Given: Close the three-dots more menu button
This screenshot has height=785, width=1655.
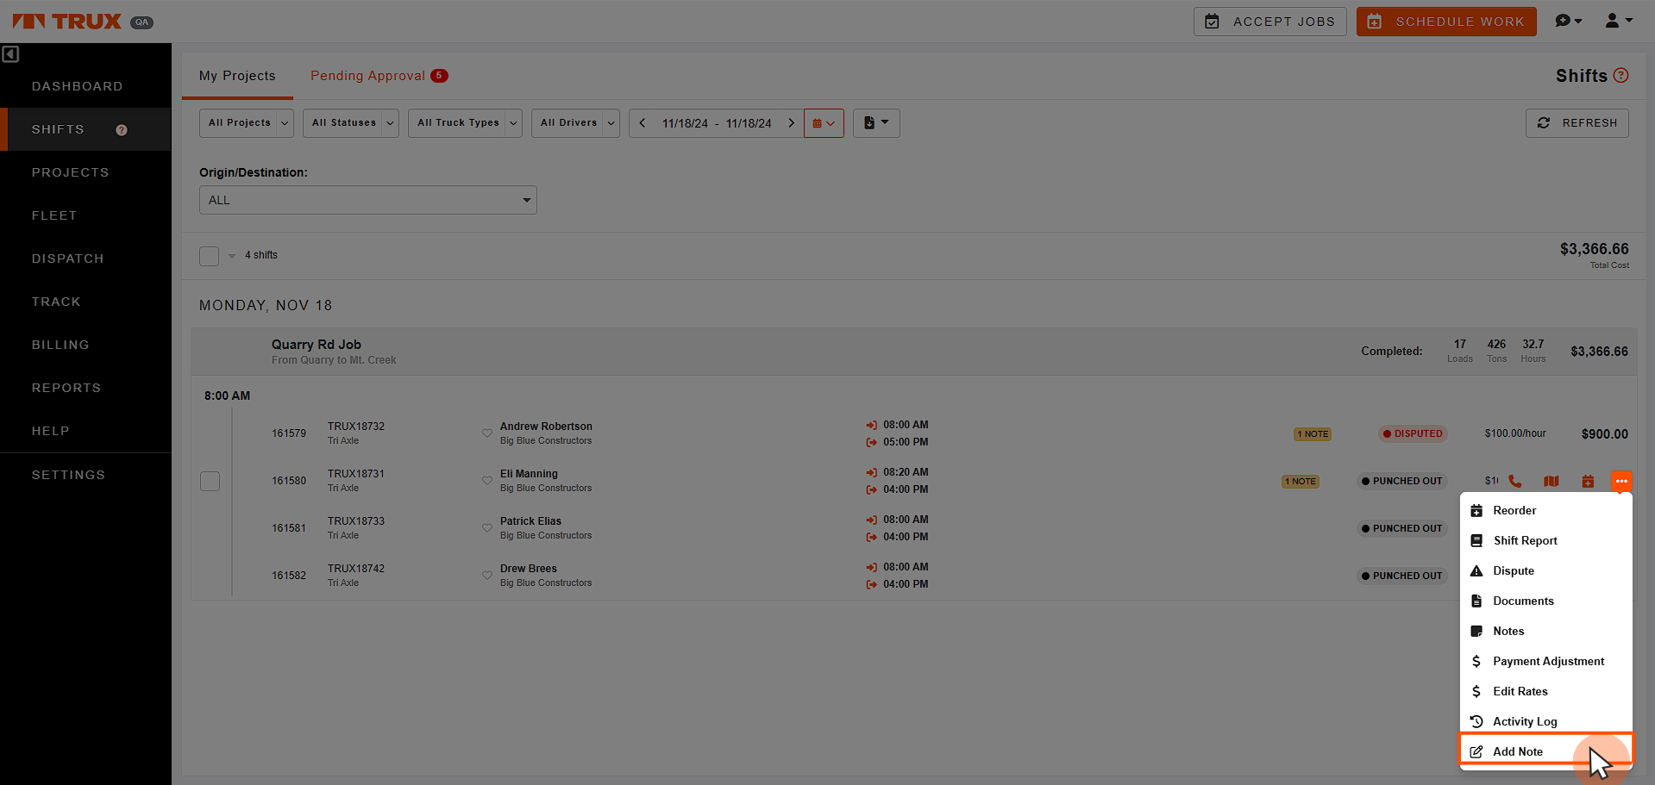Looking at the screenshot, I should pyautogui.click(x=1621, y=481).
